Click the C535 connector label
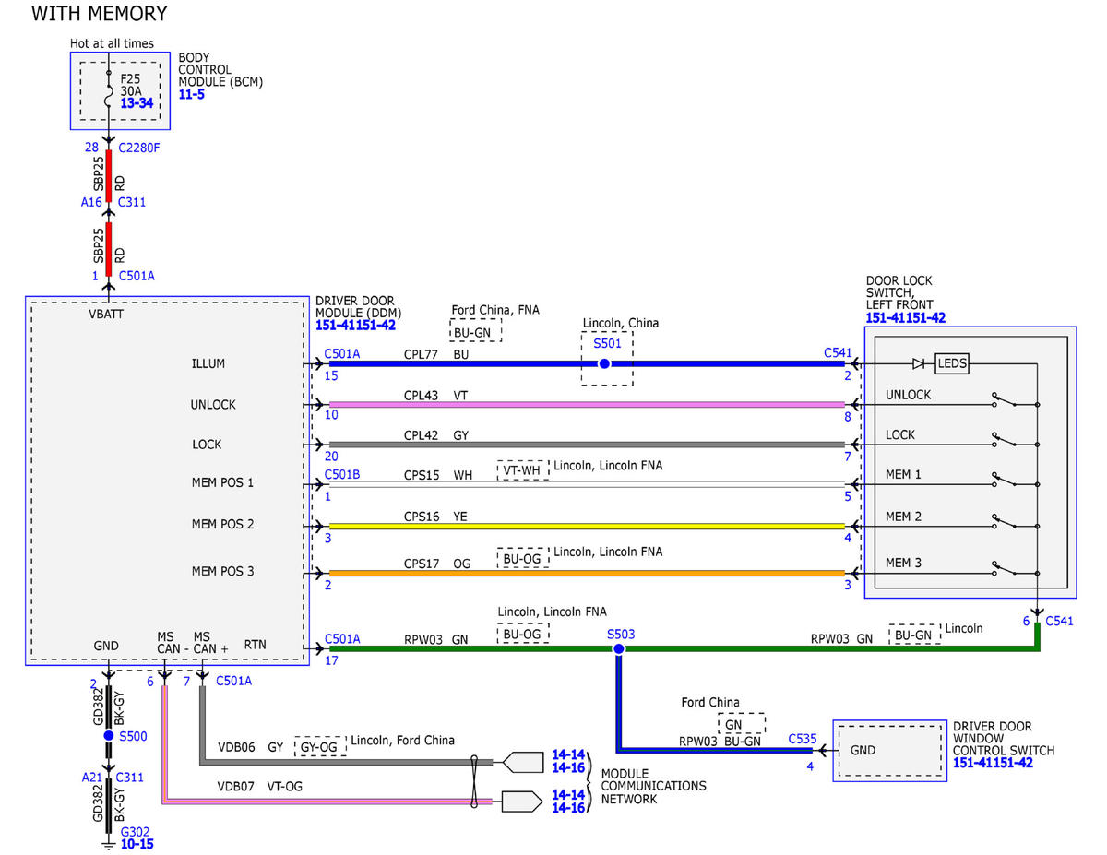The image size is (1107, 855). (803, 739)
